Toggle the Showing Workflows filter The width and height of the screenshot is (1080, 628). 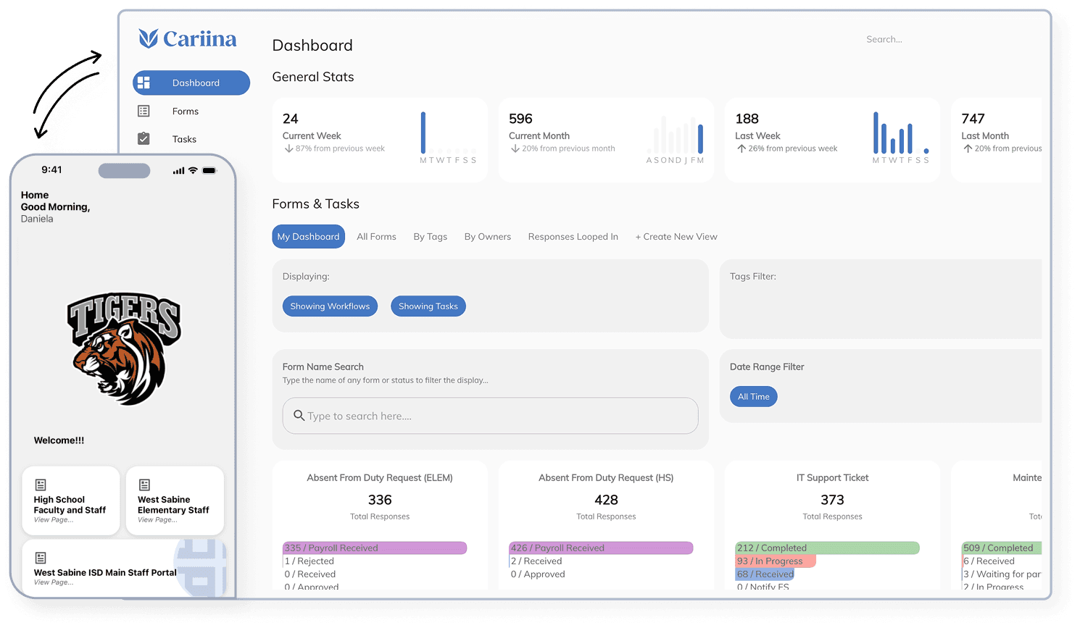330,306
